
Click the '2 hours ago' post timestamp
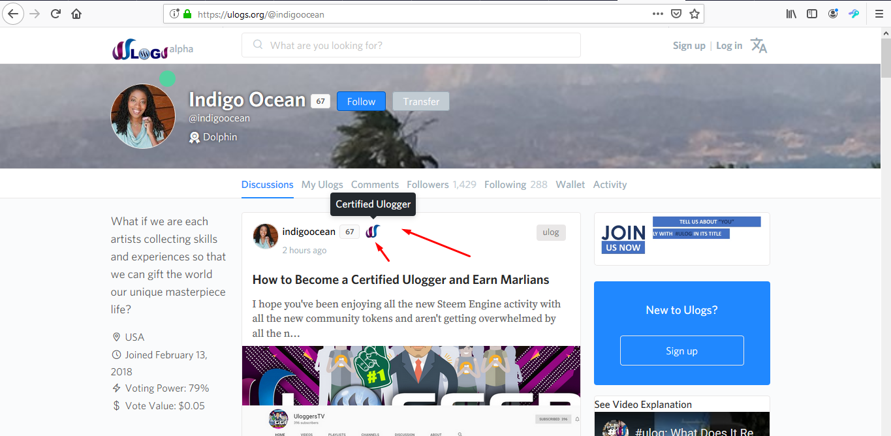tap(304, 250)
